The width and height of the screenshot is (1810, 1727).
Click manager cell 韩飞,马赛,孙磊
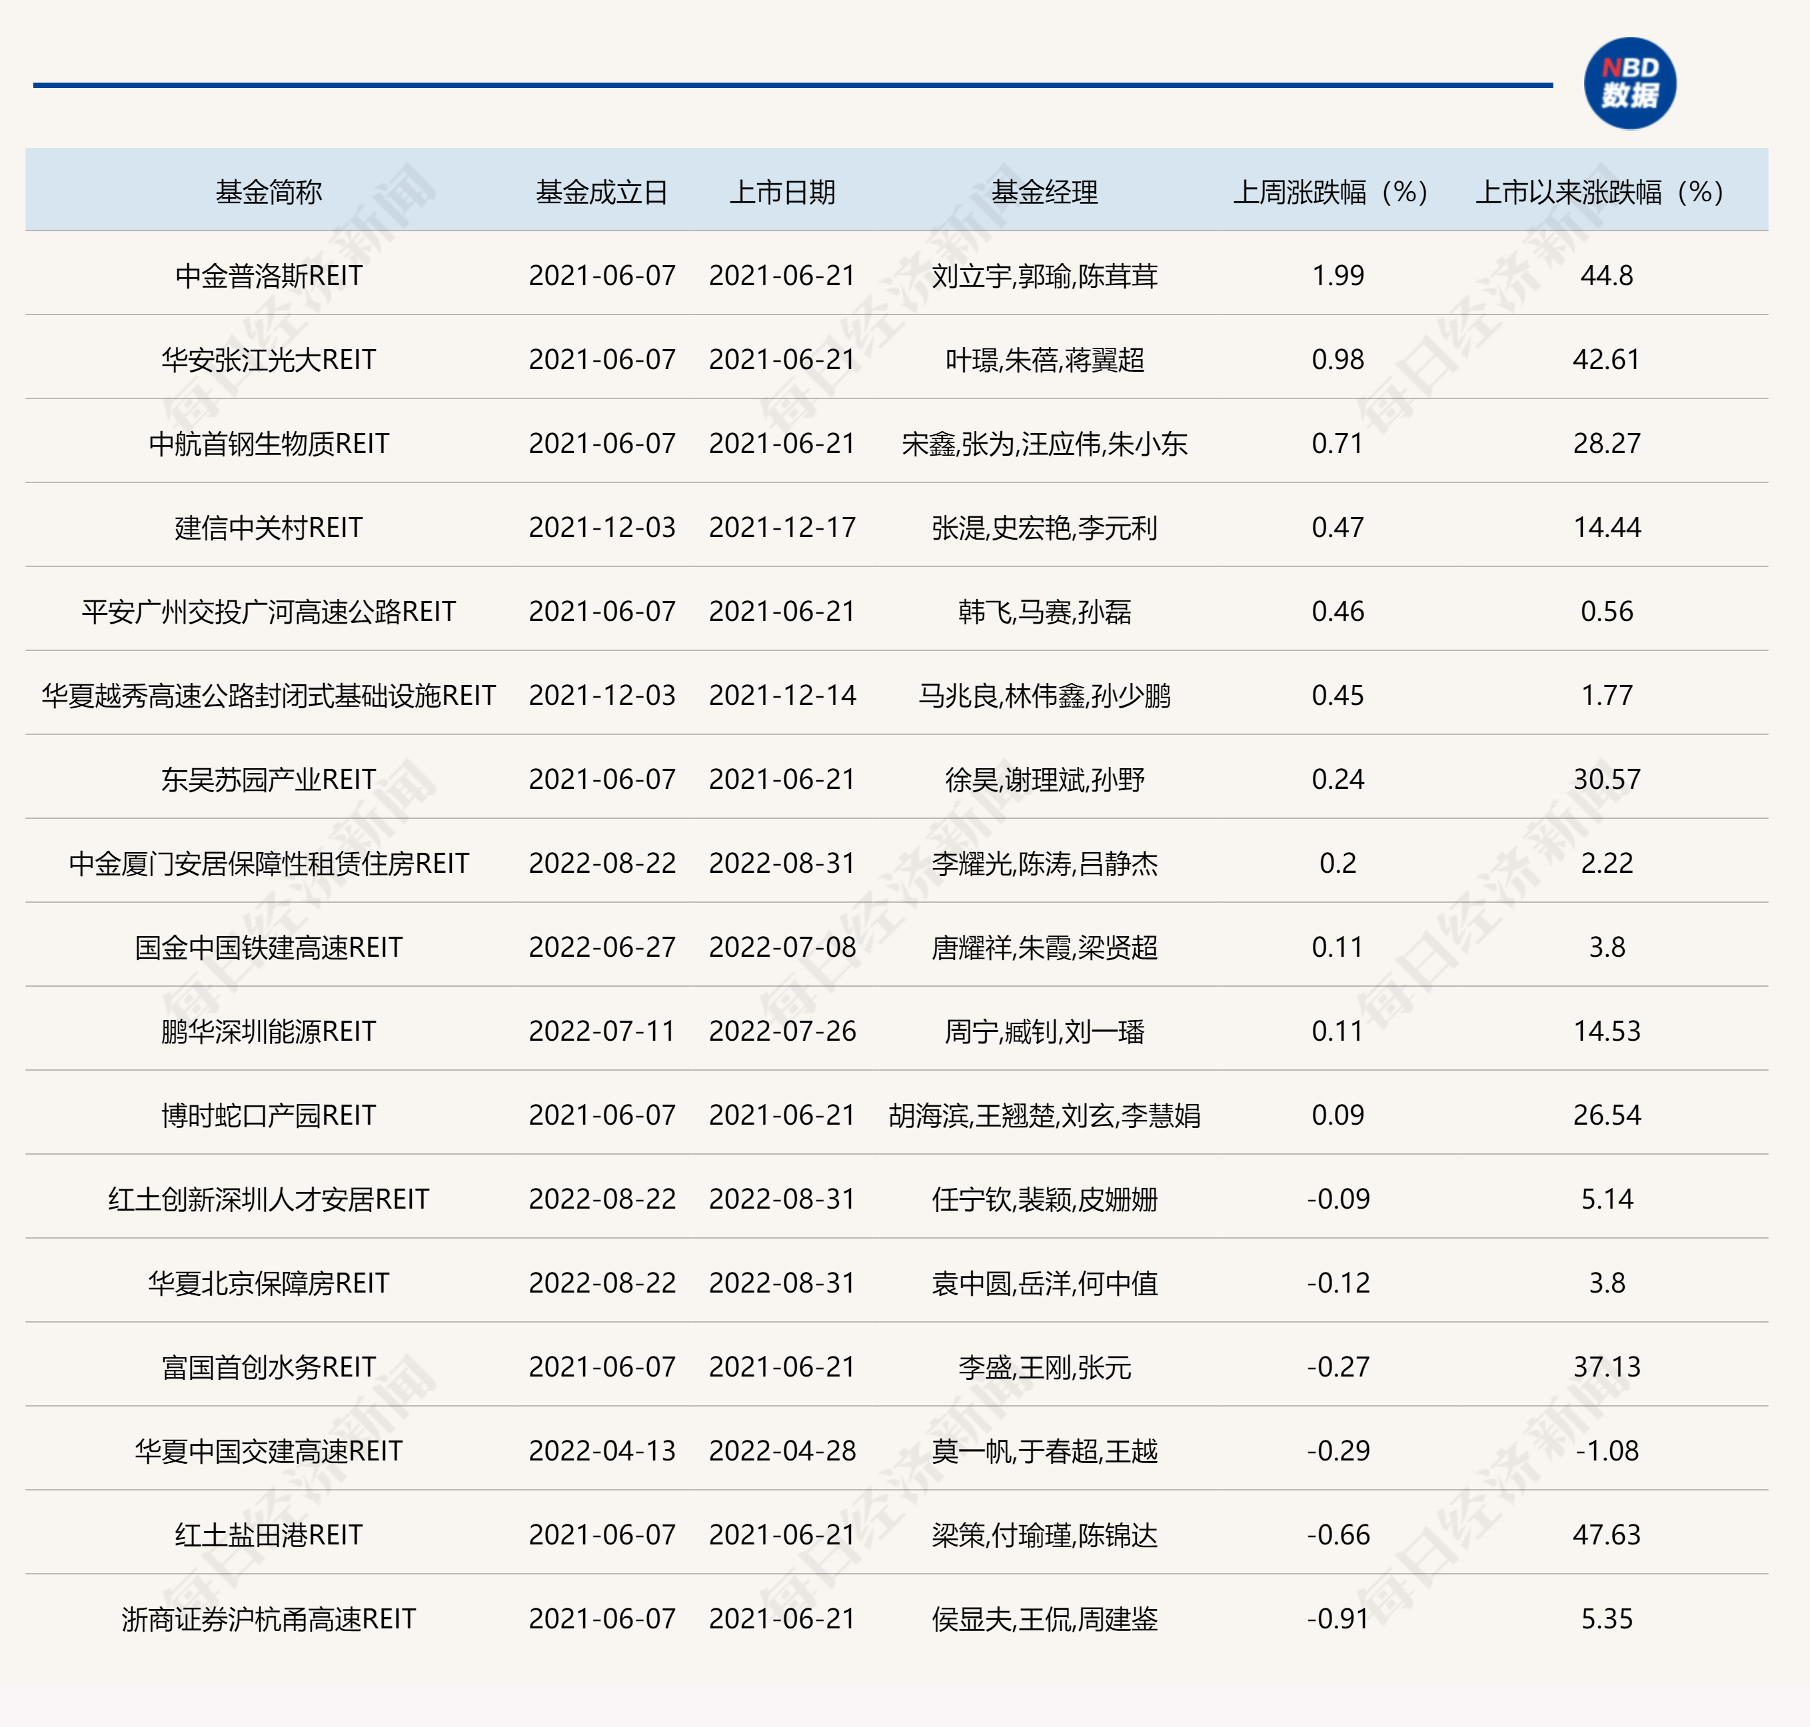(x=1045, y=611)
